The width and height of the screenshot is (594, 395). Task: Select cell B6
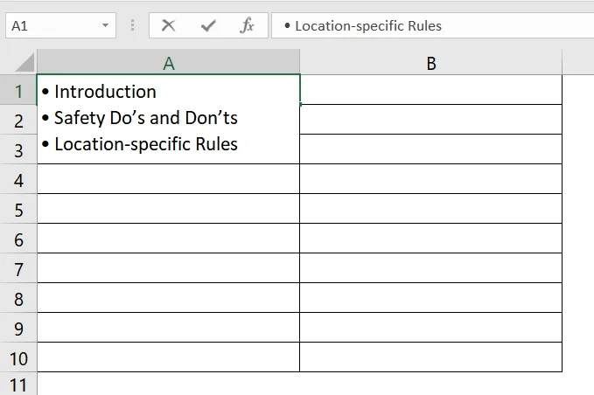click(x=431, y=238)
